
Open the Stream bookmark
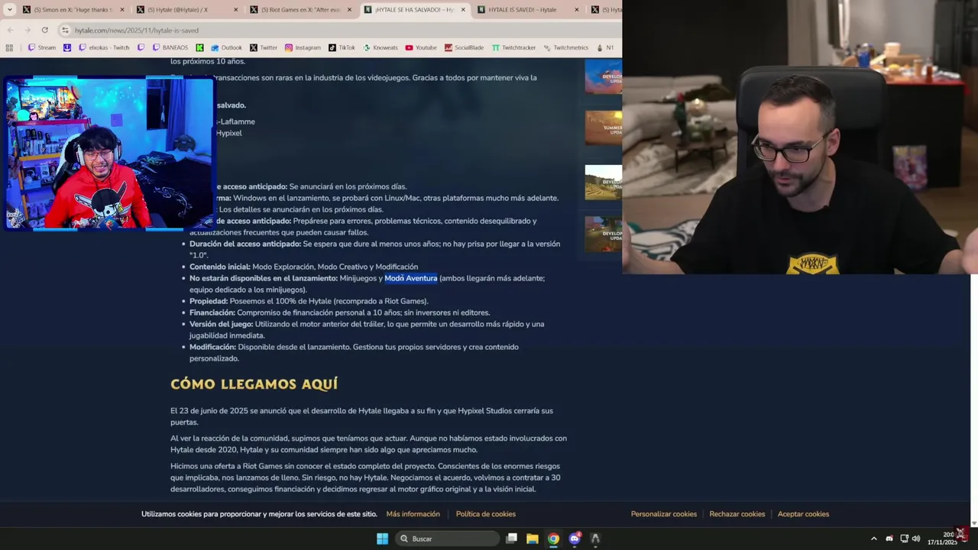41,47
